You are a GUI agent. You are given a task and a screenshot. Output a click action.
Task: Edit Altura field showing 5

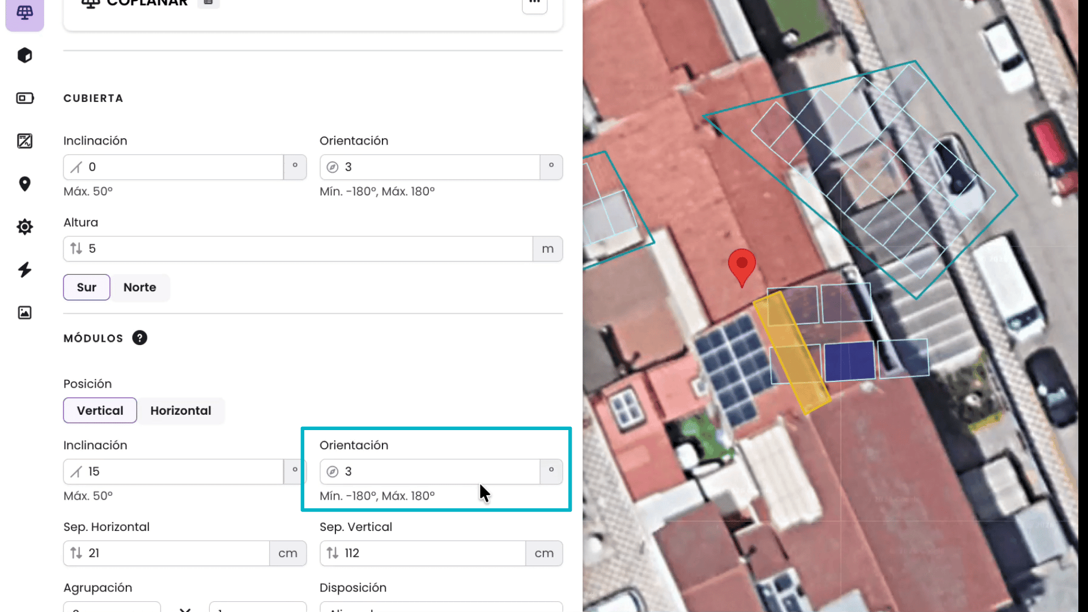pos(298,249)
